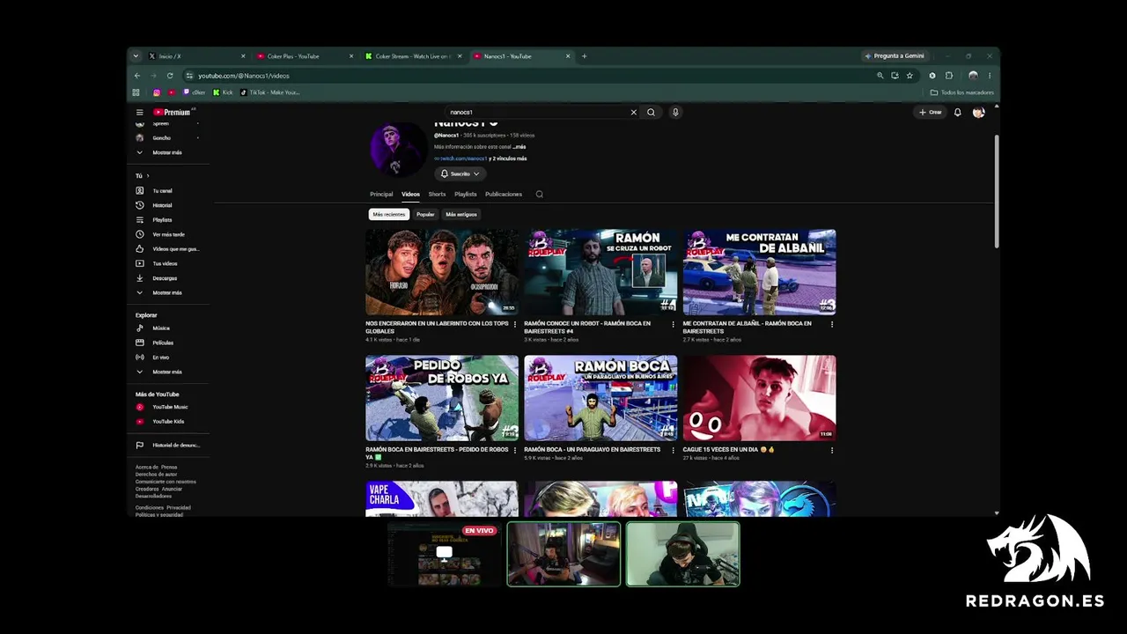Run the YouTube search magnifier button

[x=651, y=112]
